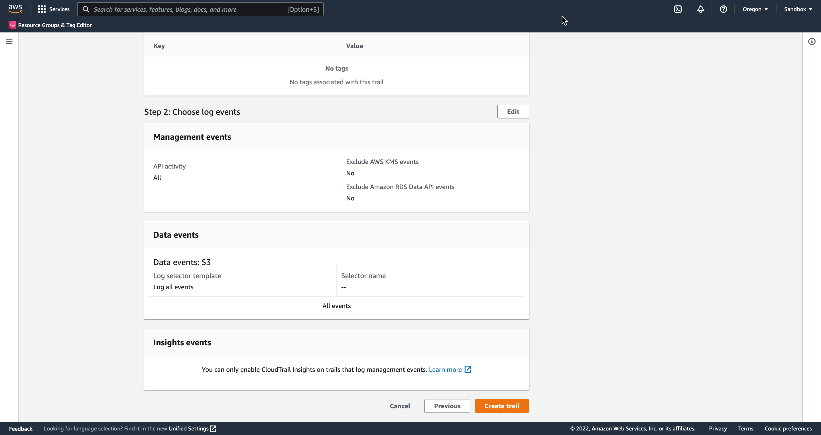Open the Privacy footer link
The image size is (821, 435).
(x=718, y=428)
